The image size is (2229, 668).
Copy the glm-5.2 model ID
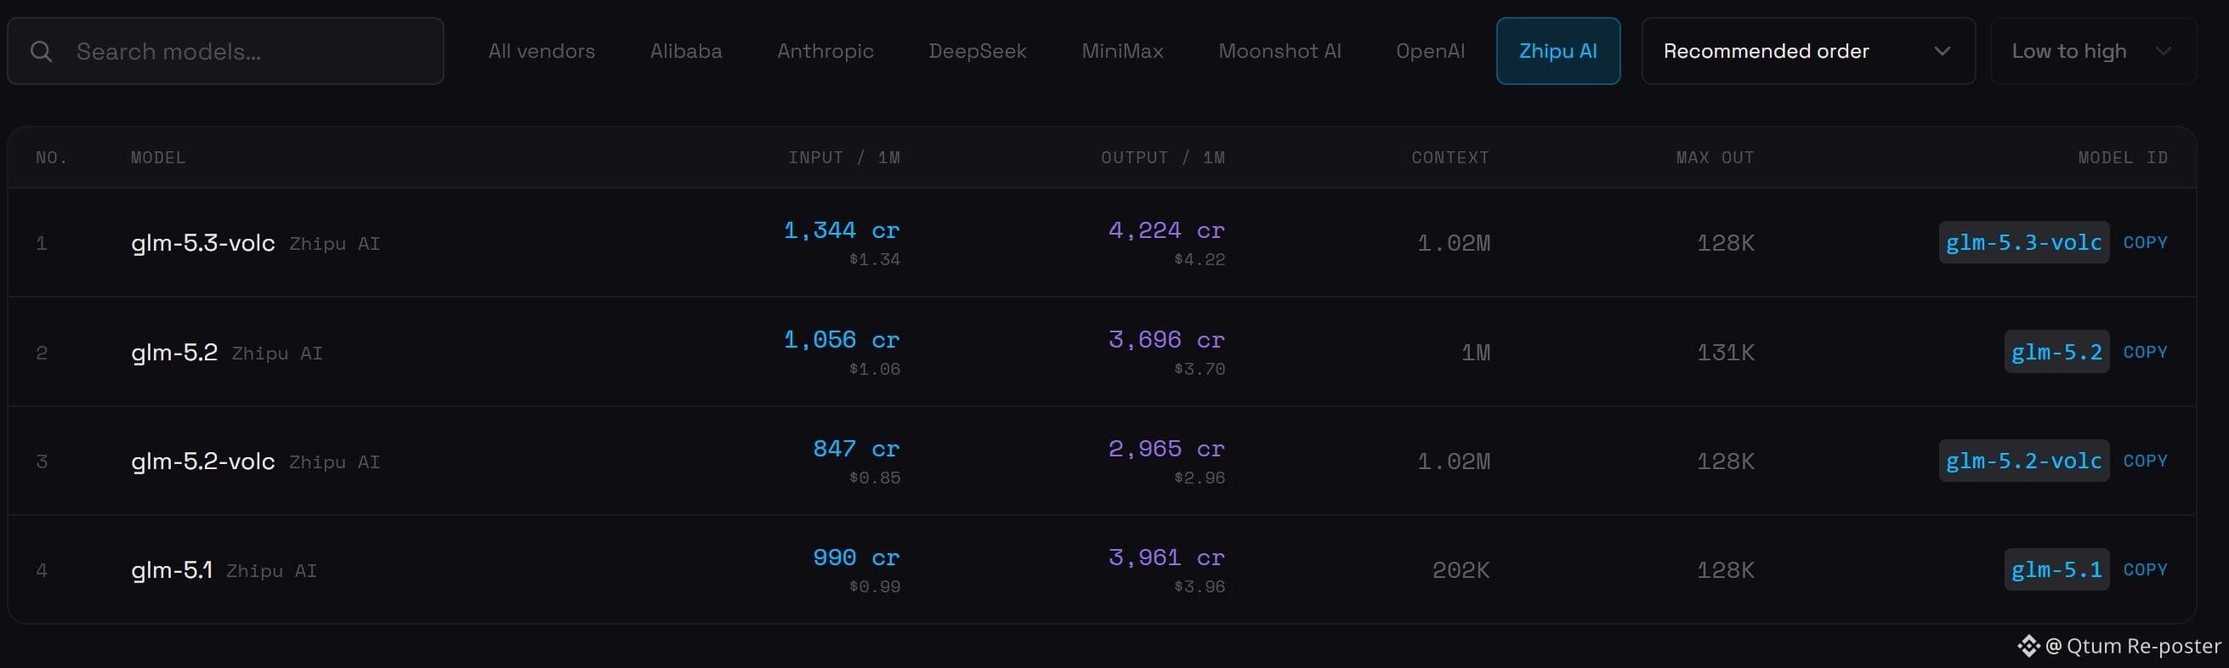[2145, 352]
